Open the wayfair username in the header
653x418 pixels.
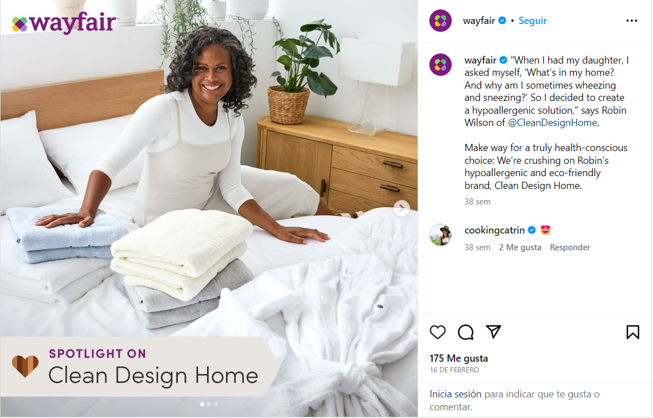(479, 21)
